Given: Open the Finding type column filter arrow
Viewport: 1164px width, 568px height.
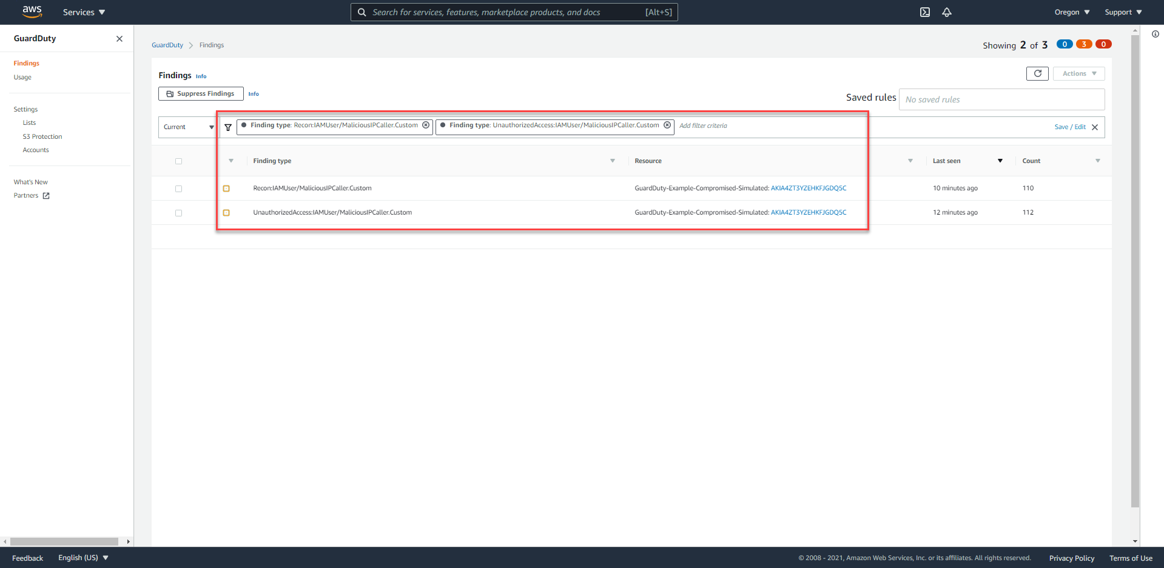Looking at the screenshot, I should pyautogui.click(x=613, y=161).
